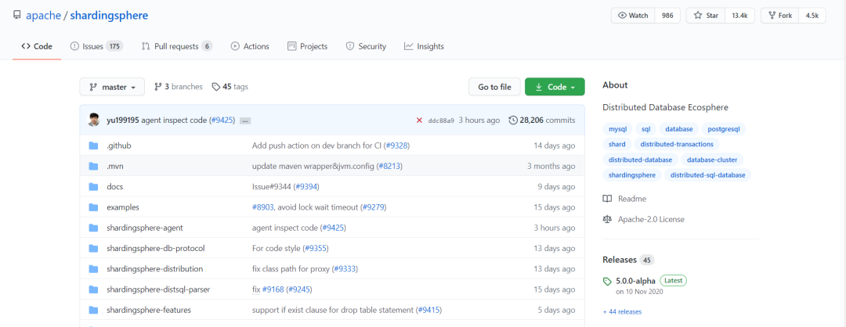The height and width of the screenshot is (327, 846).
Task: Open the master branch dropdown
Action: tap(112, 87)
